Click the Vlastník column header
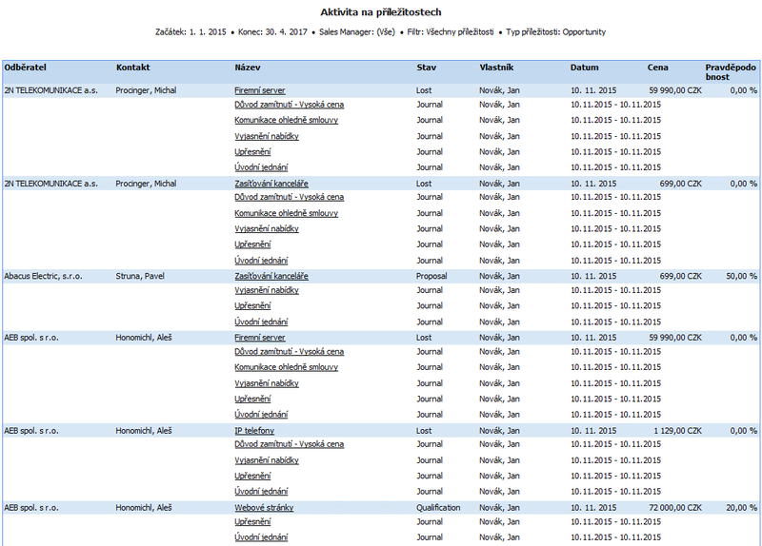The width and height of the screenshot is (762, 546). (496, 68)
